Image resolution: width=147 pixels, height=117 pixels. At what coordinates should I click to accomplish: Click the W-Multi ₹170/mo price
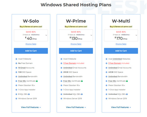(x=121, y=38)
